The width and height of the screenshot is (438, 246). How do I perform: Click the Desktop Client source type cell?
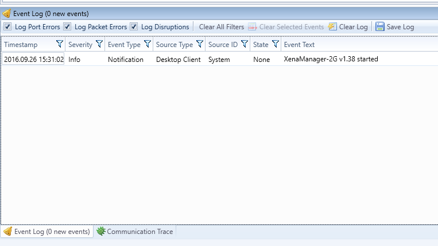coord(178,60)
